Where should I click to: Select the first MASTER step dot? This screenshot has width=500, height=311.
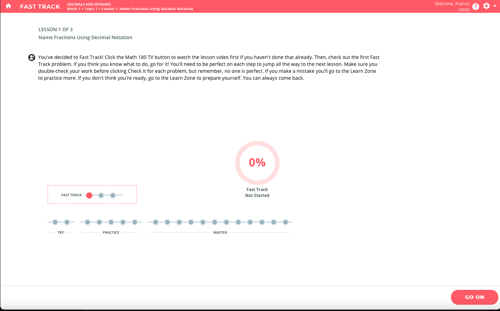point(156,222)
